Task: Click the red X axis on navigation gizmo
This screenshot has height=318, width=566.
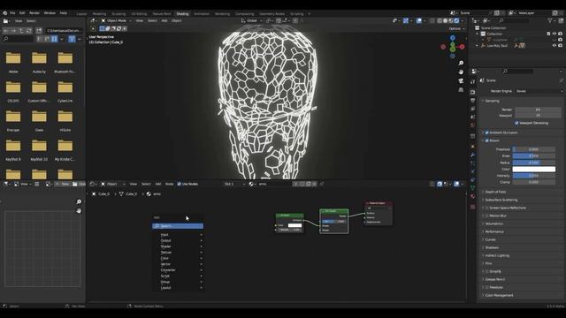Action: (462, 47)
